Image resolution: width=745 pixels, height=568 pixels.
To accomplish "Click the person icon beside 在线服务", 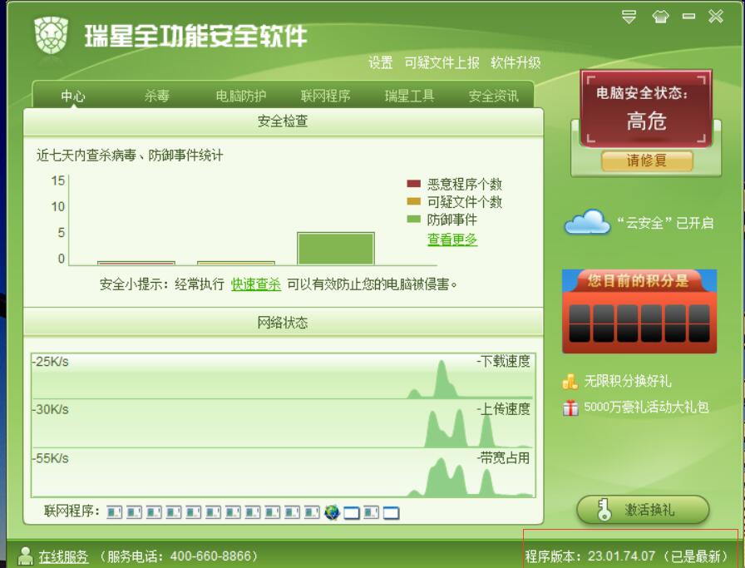I will [x=25, y=556].
